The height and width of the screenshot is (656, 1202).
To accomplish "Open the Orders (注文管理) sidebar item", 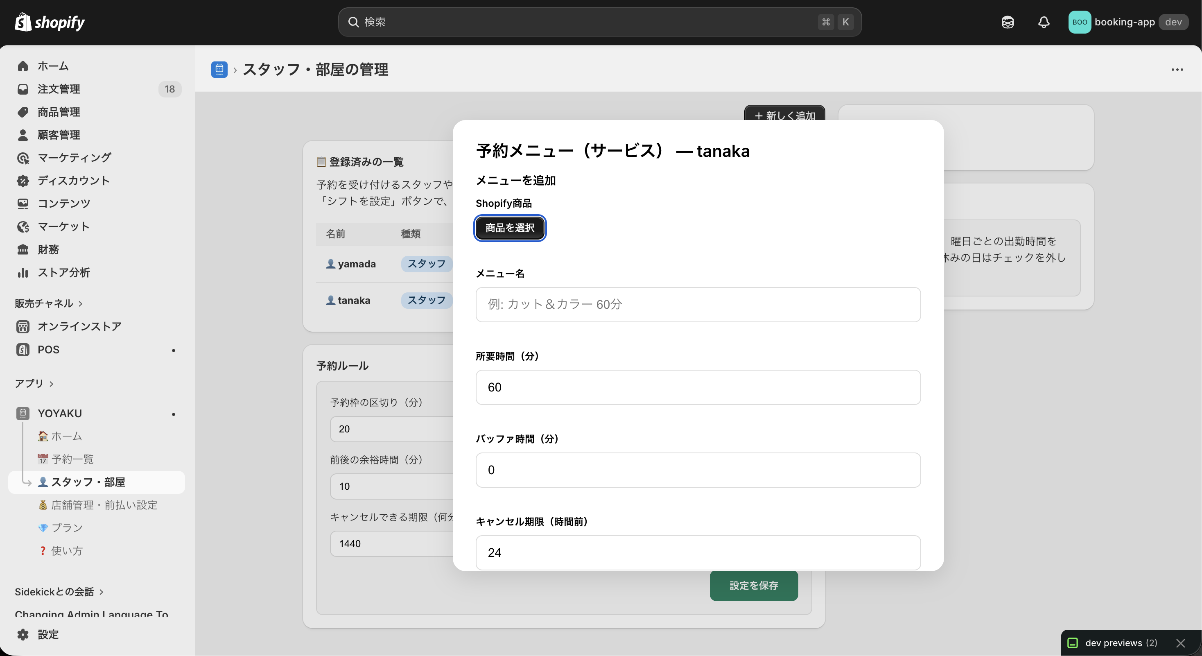I will 59,88.
